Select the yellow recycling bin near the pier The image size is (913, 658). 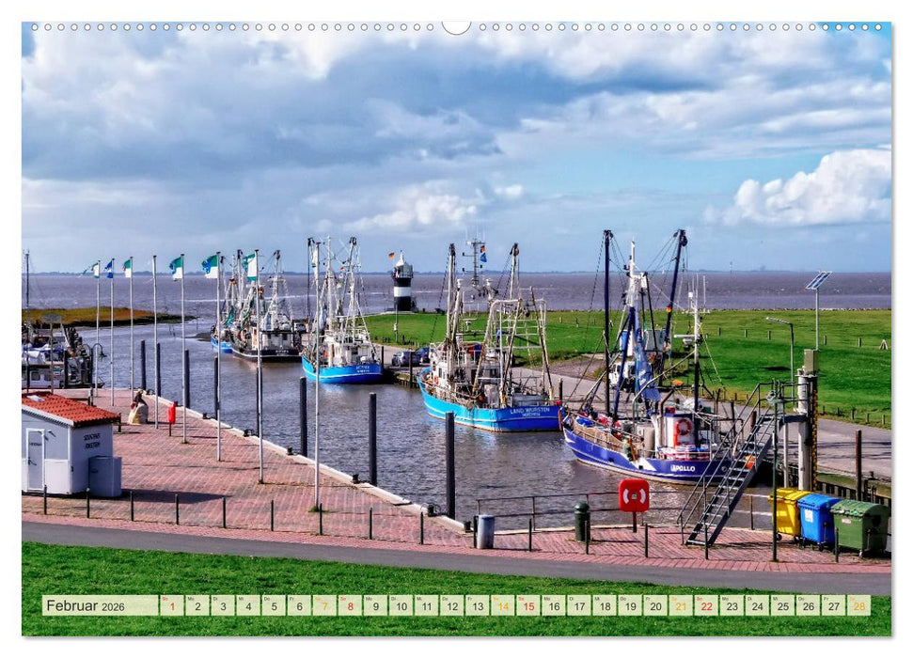click(789, 512)
